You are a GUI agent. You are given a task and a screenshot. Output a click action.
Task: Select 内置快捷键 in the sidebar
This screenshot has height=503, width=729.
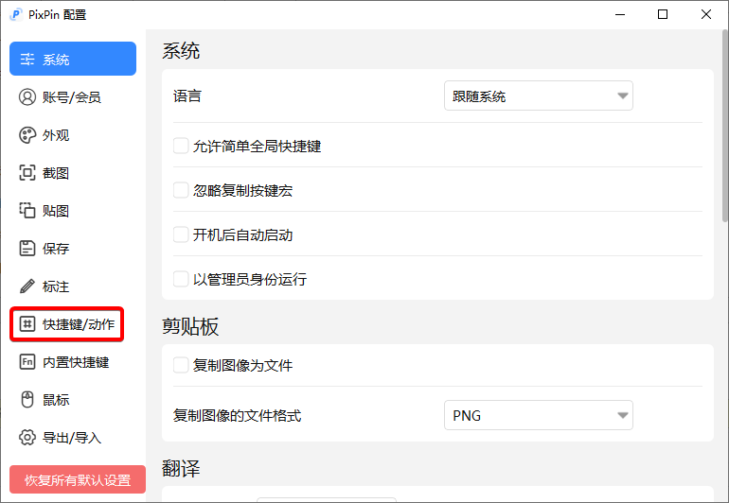click(x=73, y=362)
